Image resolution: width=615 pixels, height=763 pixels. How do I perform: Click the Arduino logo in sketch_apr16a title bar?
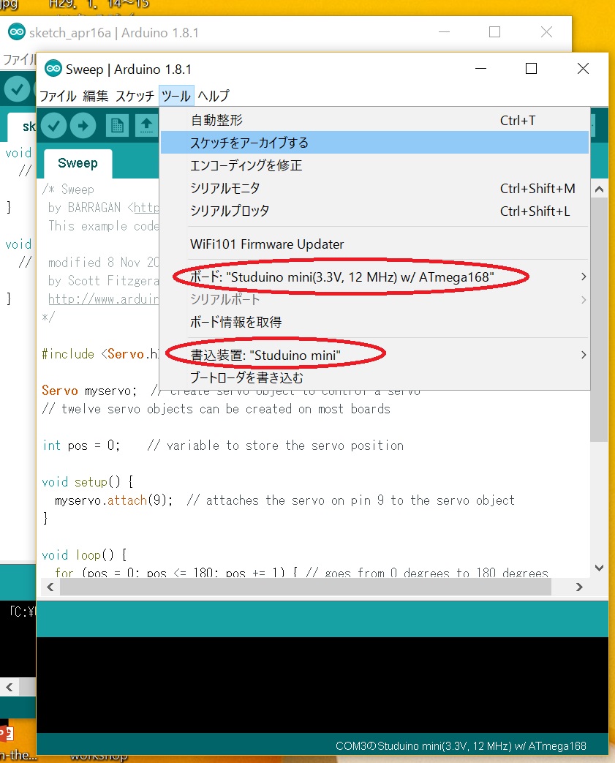tap(16, 33)
